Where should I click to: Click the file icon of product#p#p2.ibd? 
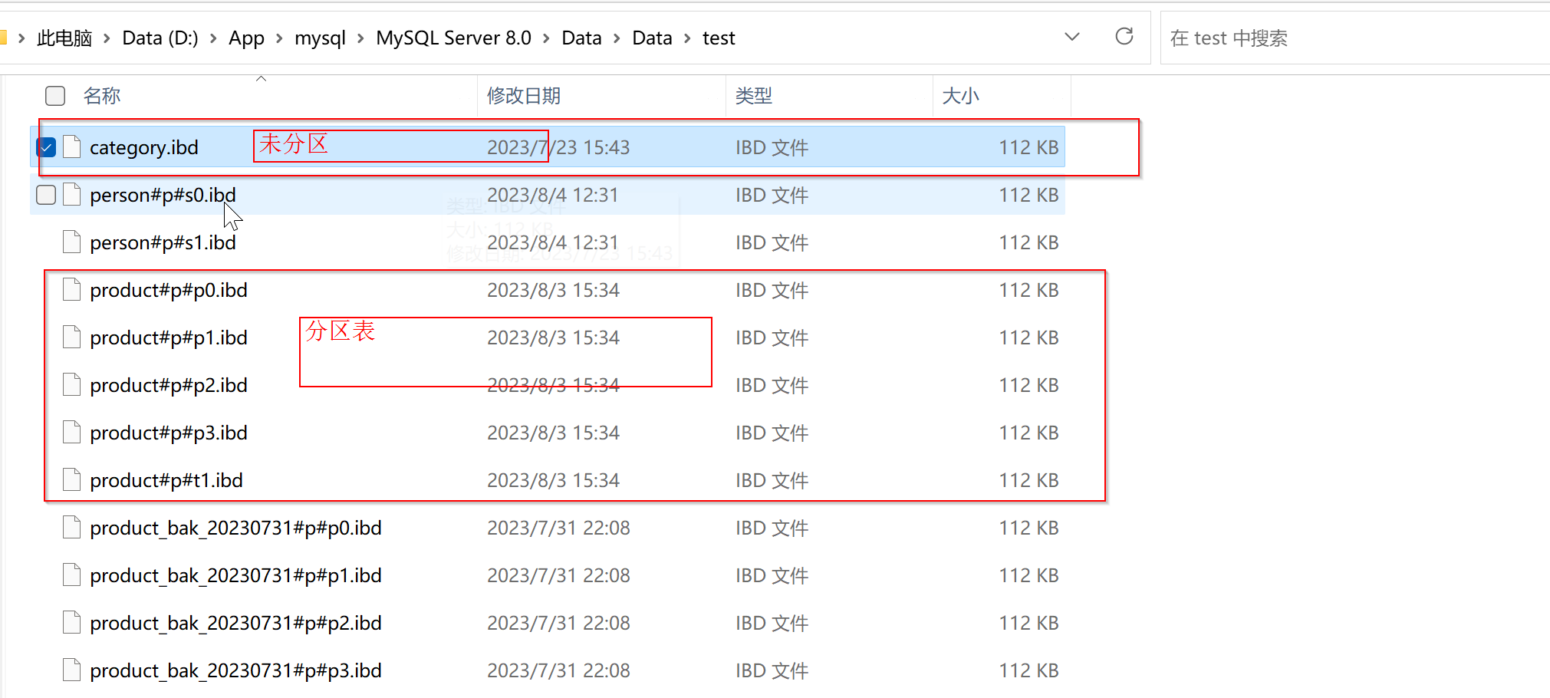point(71,384)
